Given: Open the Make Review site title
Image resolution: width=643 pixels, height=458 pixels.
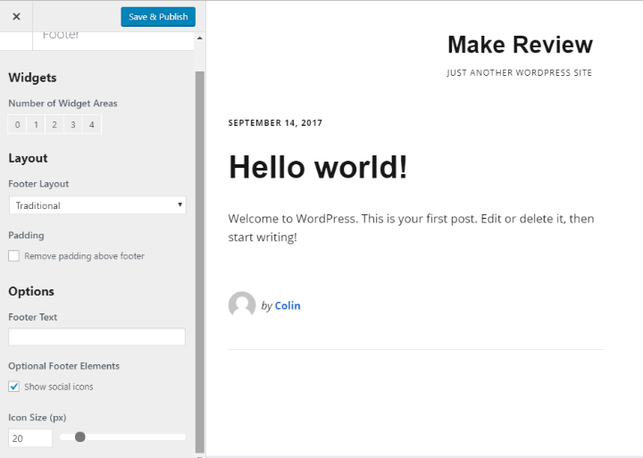Looking at the screenshot, I should [x=520, y=45].
